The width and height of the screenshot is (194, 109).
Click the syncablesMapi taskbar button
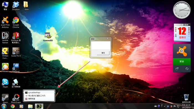click(x=39, y=106)
